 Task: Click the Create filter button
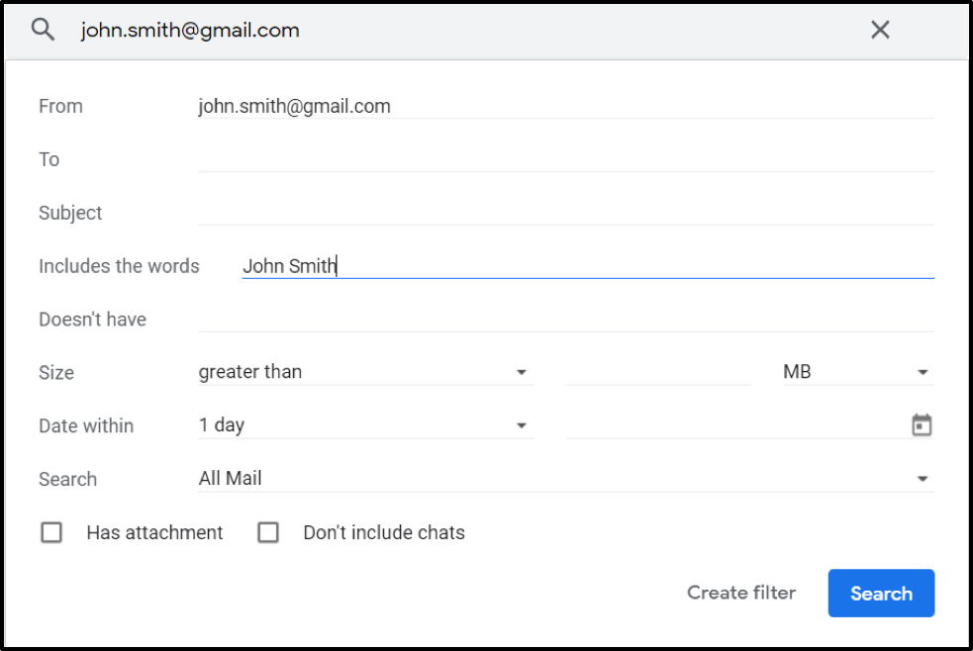click(741, 593)
